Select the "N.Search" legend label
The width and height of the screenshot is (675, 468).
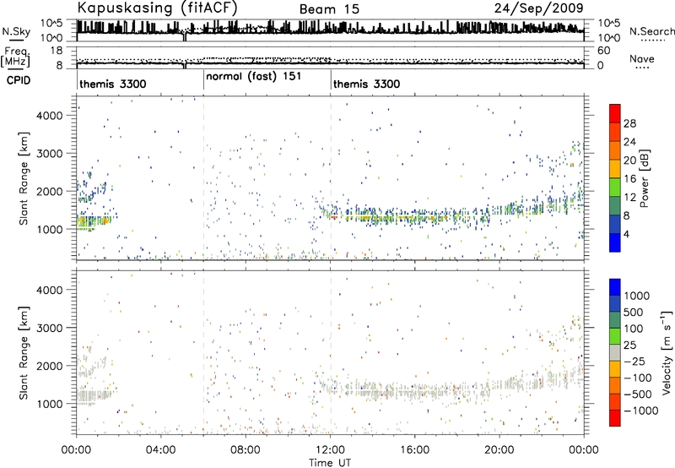click(x=651, y=31)
